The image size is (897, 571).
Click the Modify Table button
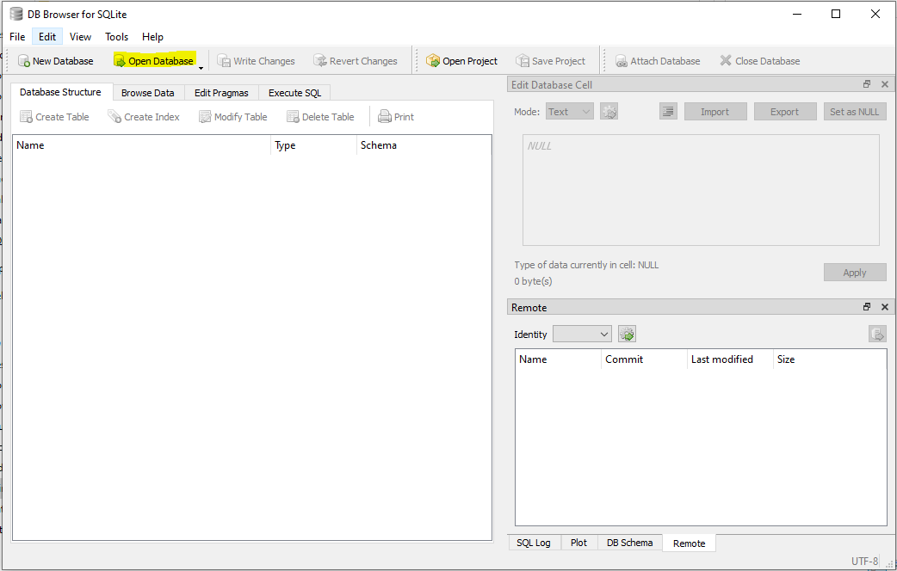click(232, 117)
